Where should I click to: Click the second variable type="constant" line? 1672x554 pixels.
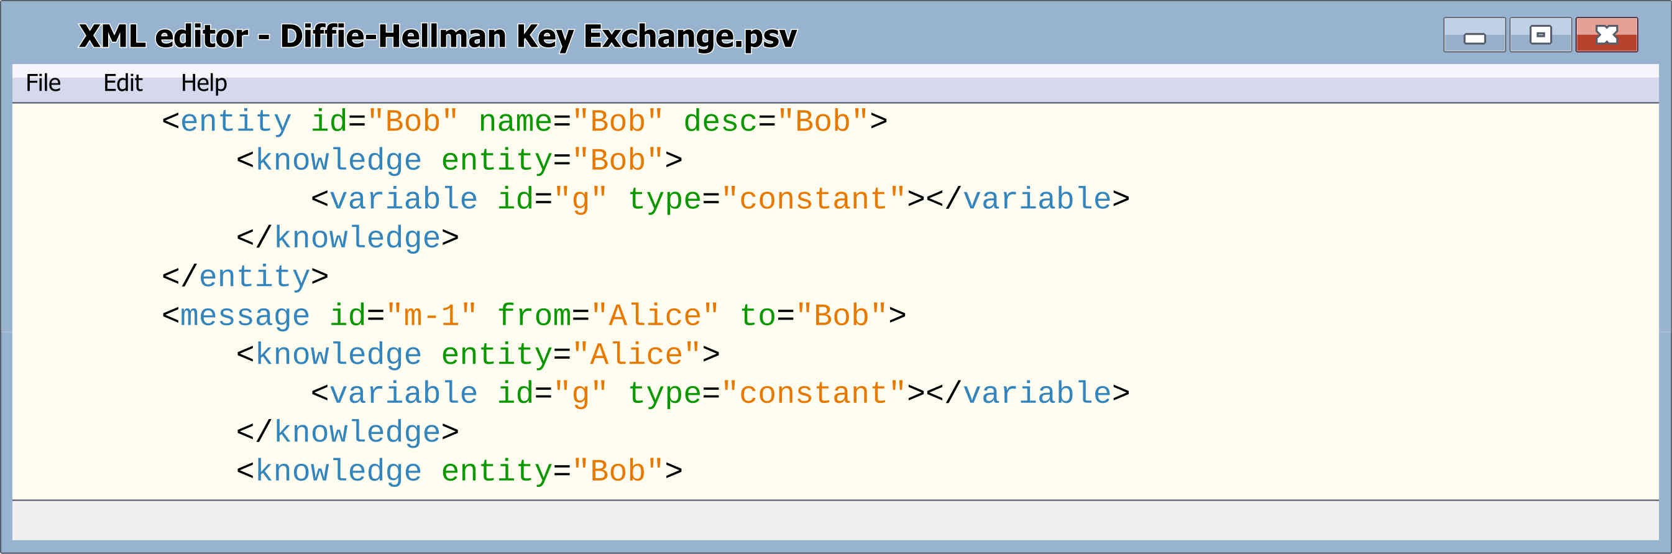[720, 394]
